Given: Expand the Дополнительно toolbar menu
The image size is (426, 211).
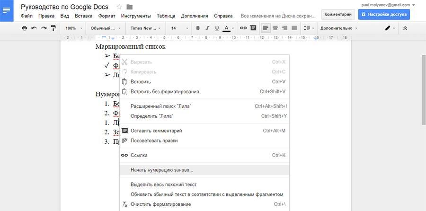Looking at the screenshot, I should 339,28.
